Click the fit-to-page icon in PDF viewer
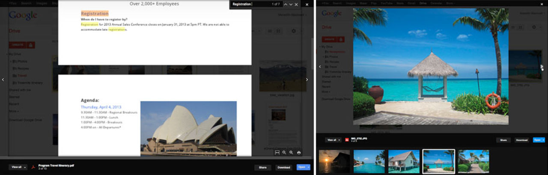Image resolution: width=548 pixels, height=175 pixels. (x=277, y=152)
